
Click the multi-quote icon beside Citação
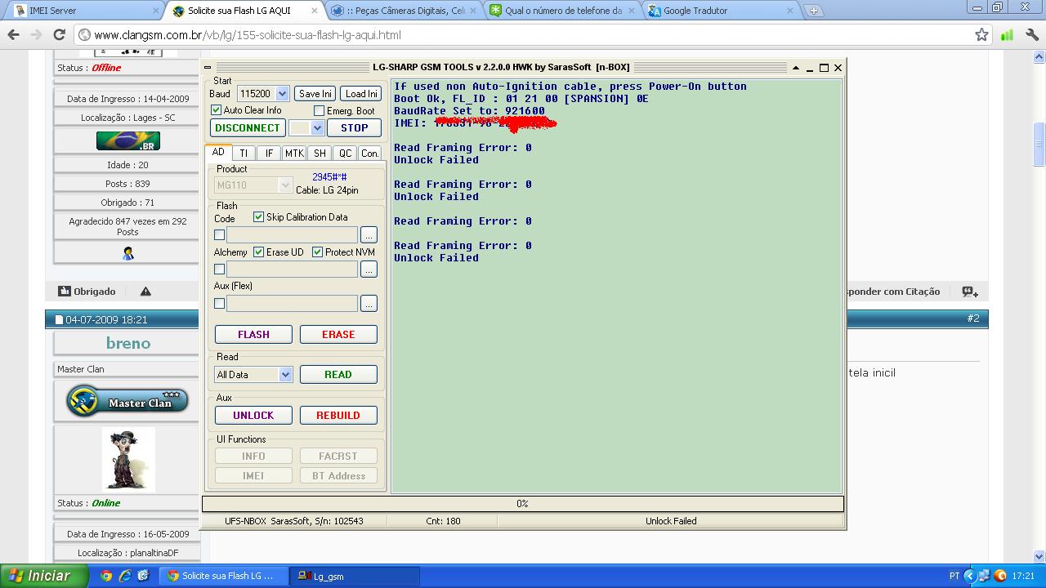pos(970,292)
